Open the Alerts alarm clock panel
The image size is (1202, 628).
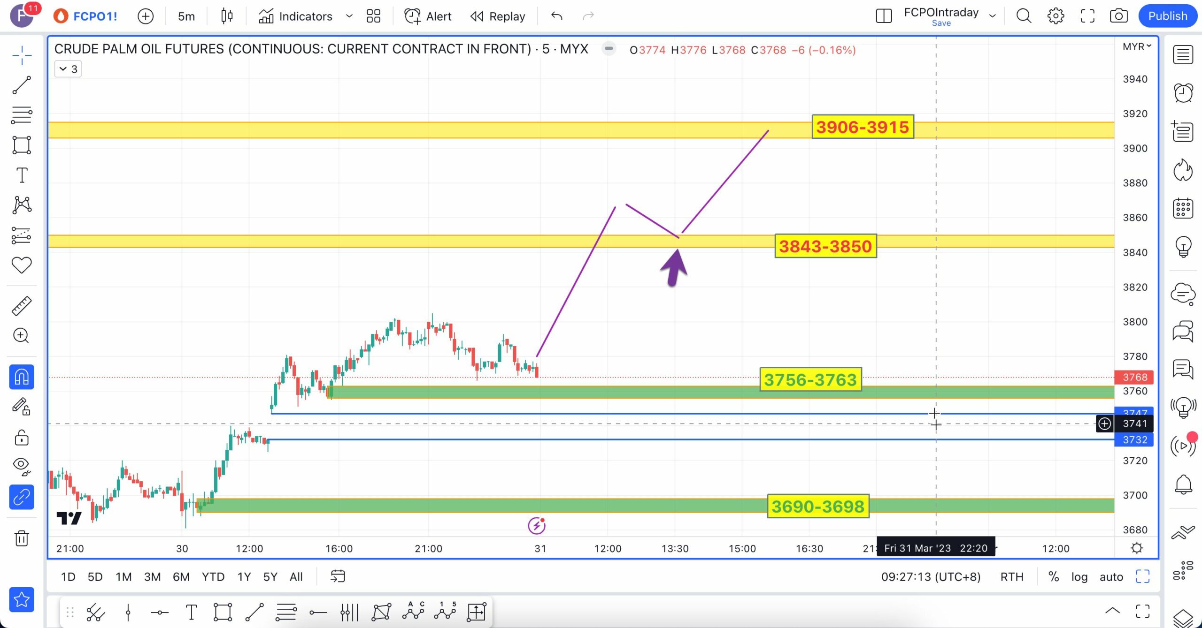tap(1183, 93)
